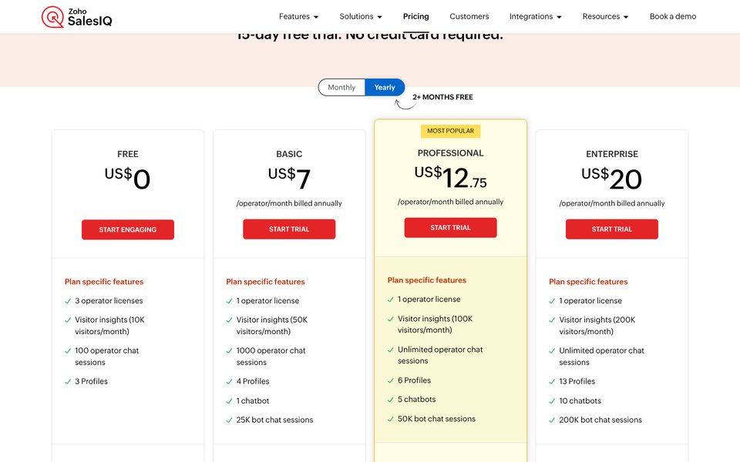Click the checkmark beside 13 Profiles
The width and height of the screenshot is (740, 462).
pos(552,381)
